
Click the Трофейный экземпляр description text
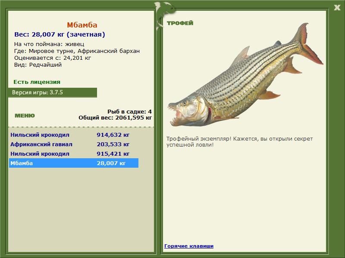(239, 142)
